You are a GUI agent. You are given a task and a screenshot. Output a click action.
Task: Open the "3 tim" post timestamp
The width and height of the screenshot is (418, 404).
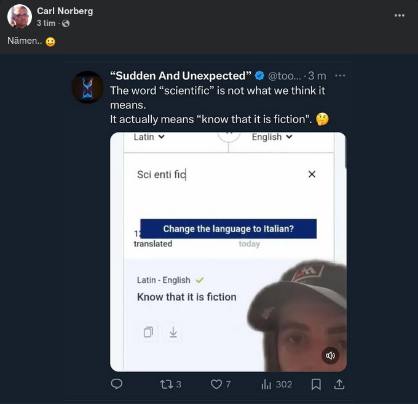(45, 23)
